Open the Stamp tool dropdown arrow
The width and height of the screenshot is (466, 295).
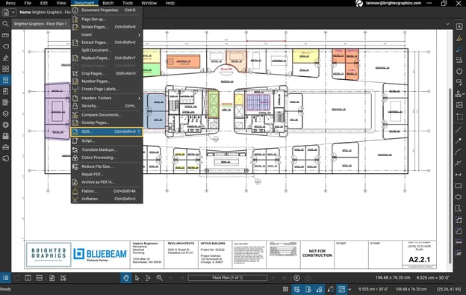(x=463, y=94)
